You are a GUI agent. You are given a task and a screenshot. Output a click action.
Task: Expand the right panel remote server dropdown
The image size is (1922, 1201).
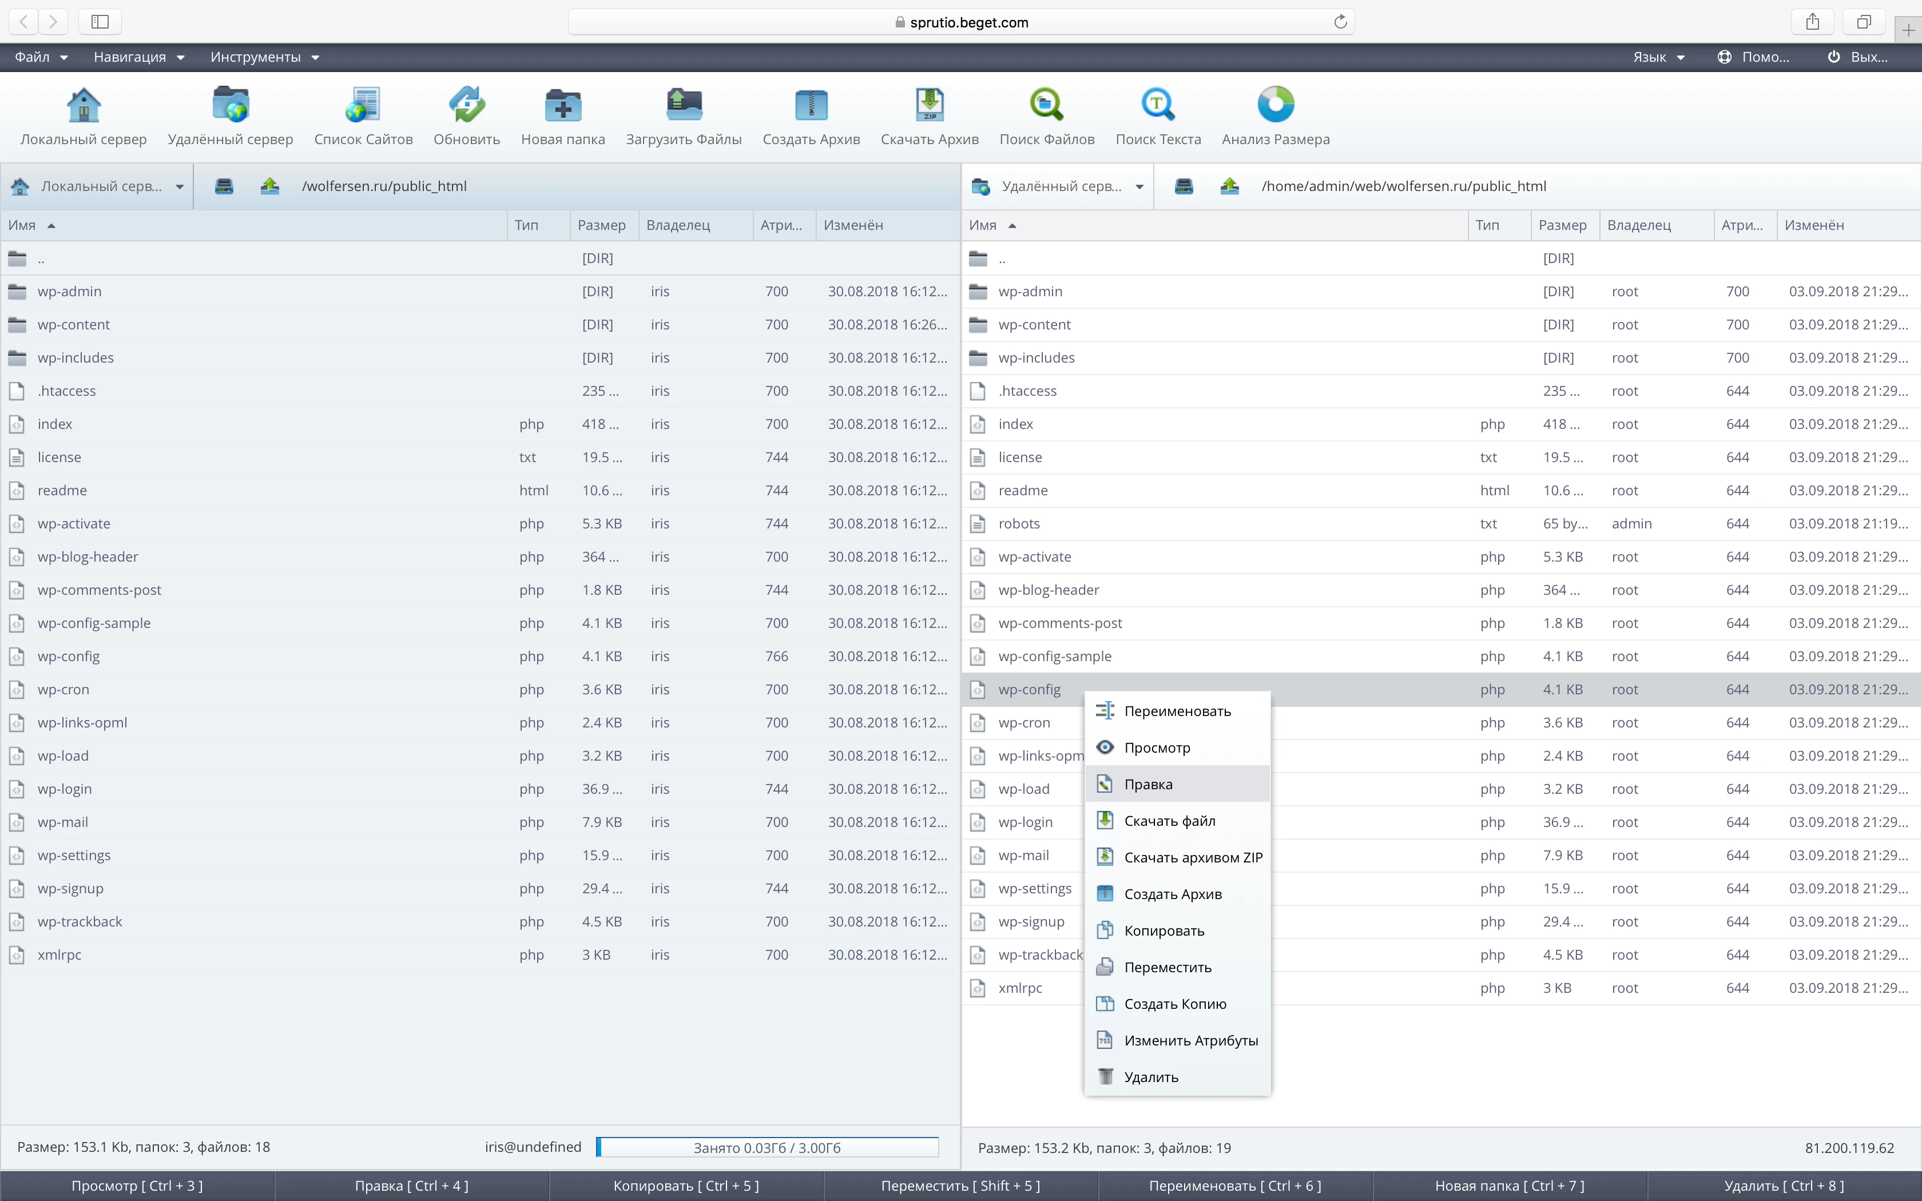pos(1139,186)
